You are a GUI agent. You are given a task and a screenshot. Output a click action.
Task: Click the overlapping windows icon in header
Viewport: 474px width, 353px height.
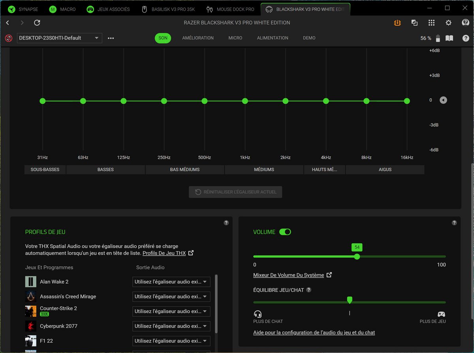(414, 23)
